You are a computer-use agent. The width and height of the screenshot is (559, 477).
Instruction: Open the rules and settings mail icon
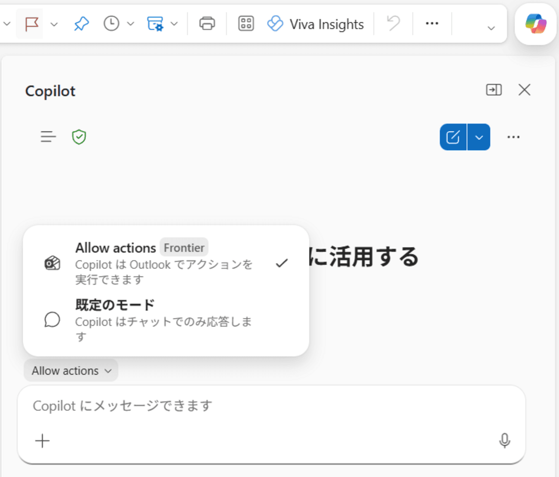point(155,24)
